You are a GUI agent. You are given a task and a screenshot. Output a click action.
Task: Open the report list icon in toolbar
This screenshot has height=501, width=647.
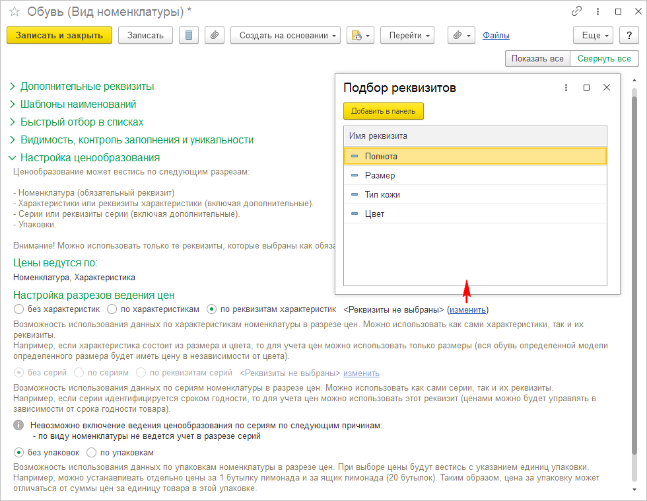click(x=189, y=36)
